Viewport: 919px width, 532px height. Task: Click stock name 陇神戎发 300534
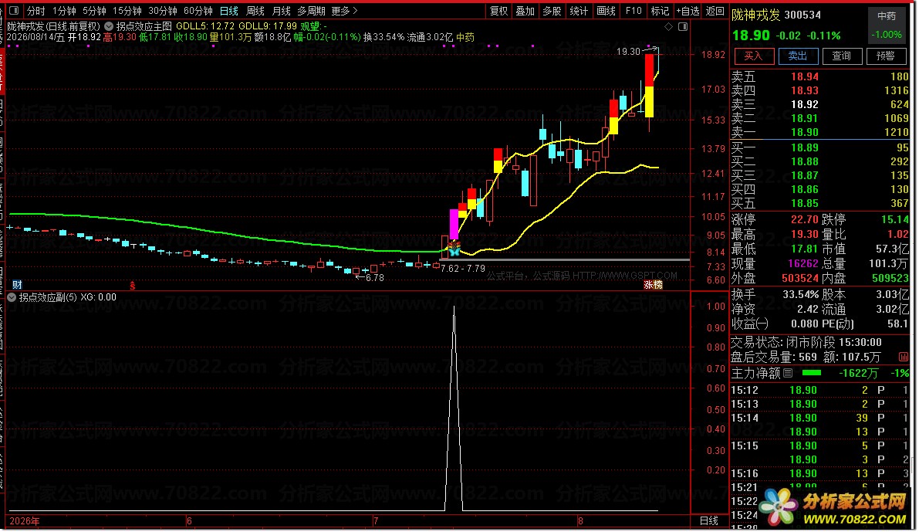click(x=776, y=15)
